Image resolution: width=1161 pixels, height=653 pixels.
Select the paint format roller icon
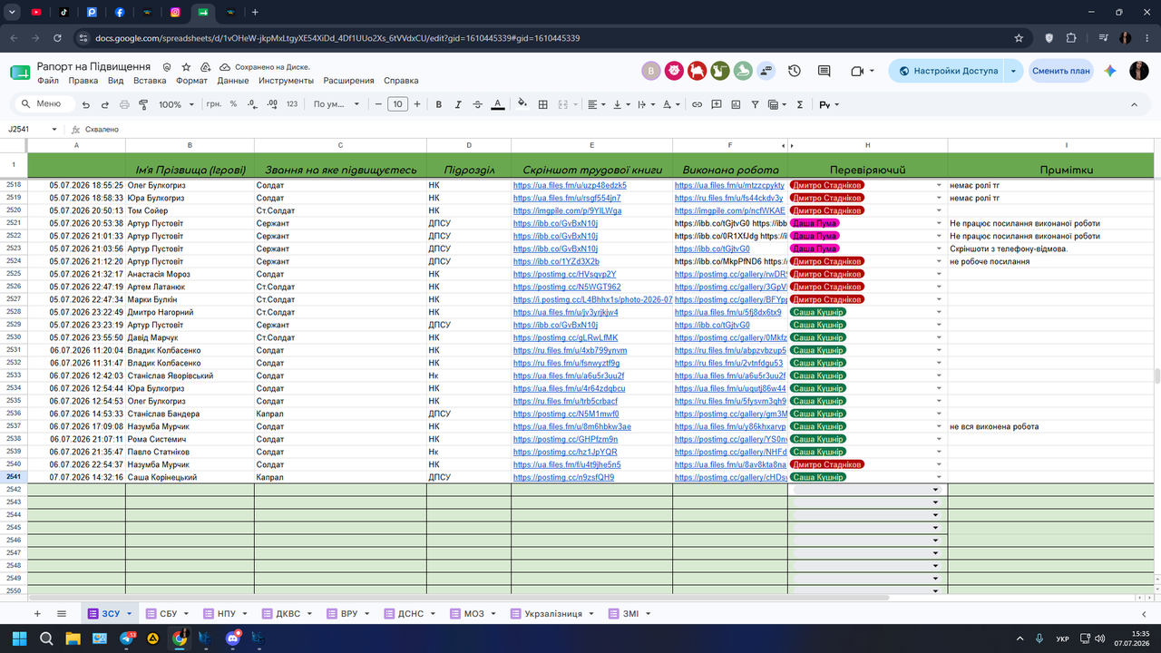tap(143, 104)
